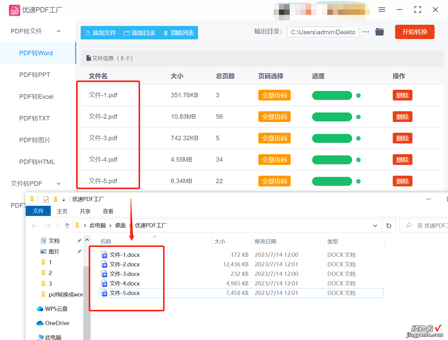Image resolution: width=448 pixels, height=340 pixels.
Task: Select 文档 in Explorer navigation pane
Action: [x=54, y=241]
